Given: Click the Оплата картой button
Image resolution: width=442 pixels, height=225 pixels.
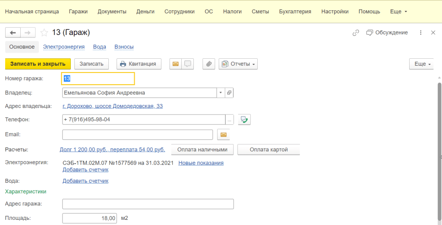Looking at the screenshot, I should [x=268, y=150].
